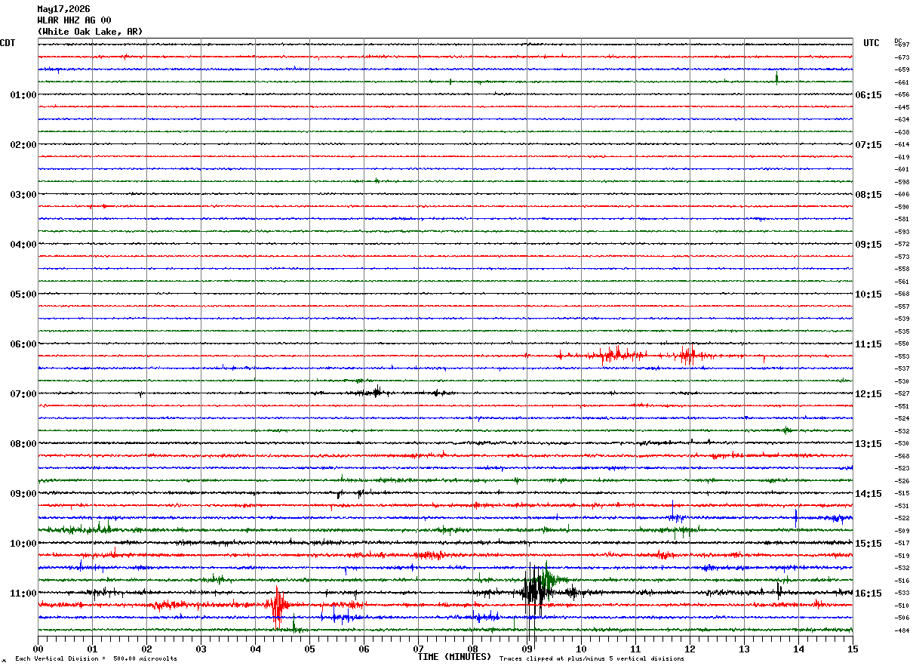
Task: Click the 06:00 CDT time label
Action: (23, 344)
